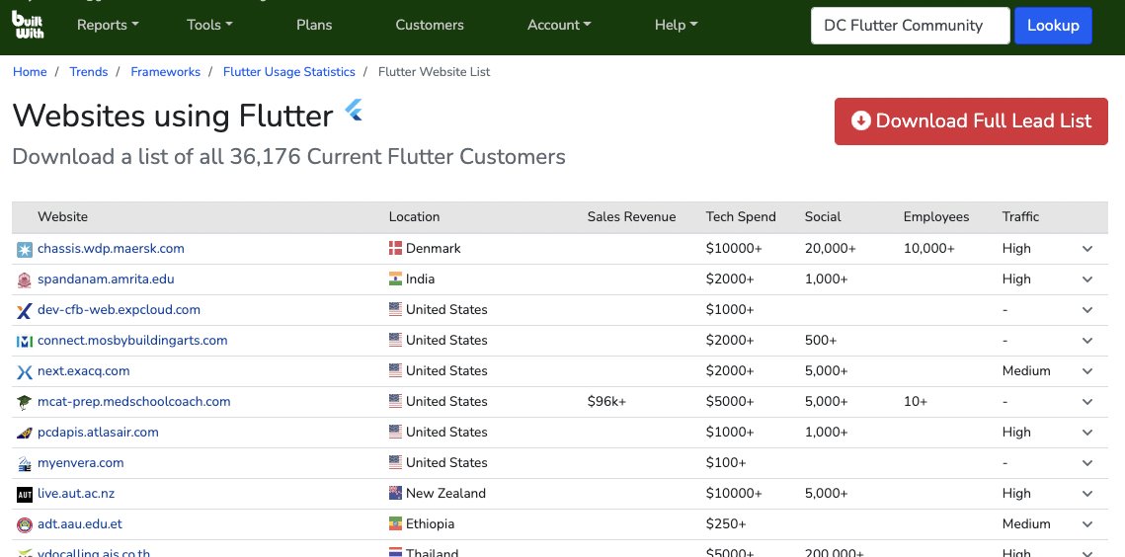Click the lookup search input field
This screenshot has height=557, width=1125.
pyautogui.click(x=910, y=25)
